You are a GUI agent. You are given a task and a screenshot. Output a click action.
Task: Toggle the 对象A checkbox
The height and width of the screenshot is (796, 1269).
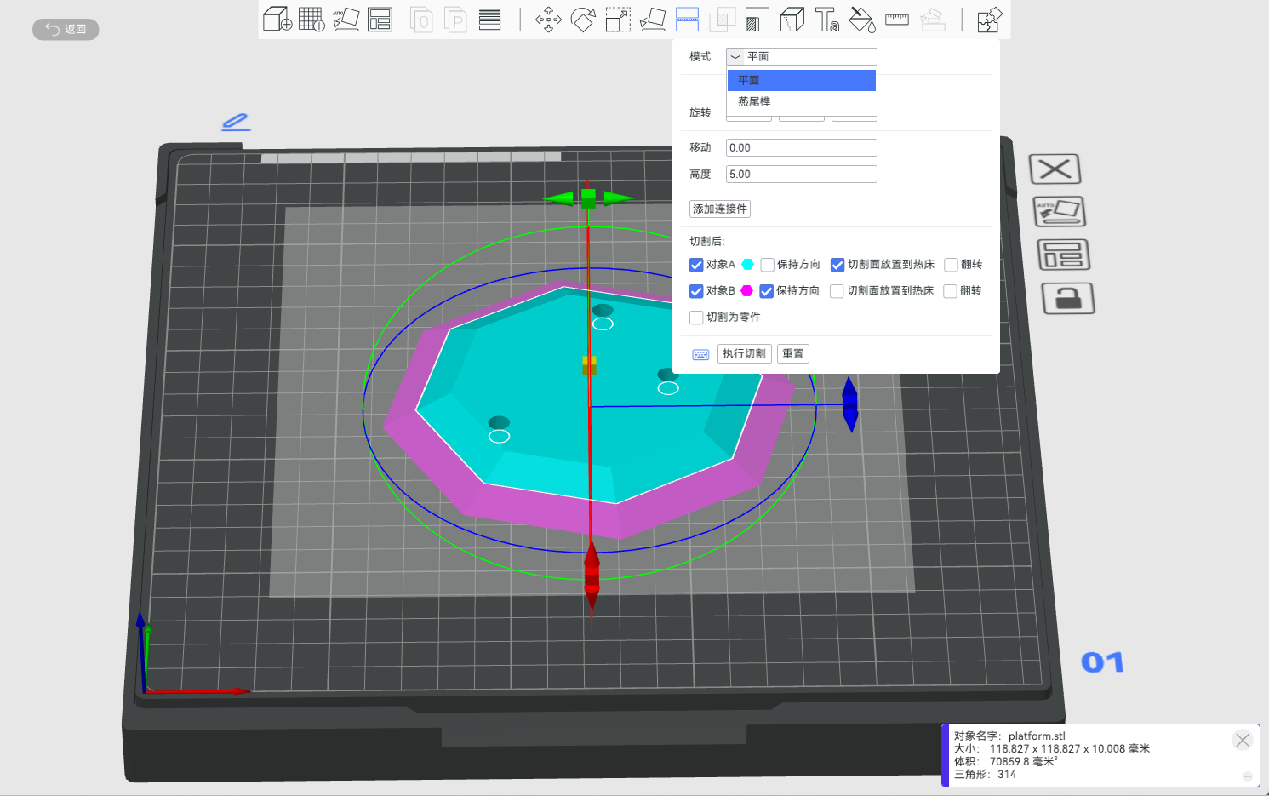696,265
